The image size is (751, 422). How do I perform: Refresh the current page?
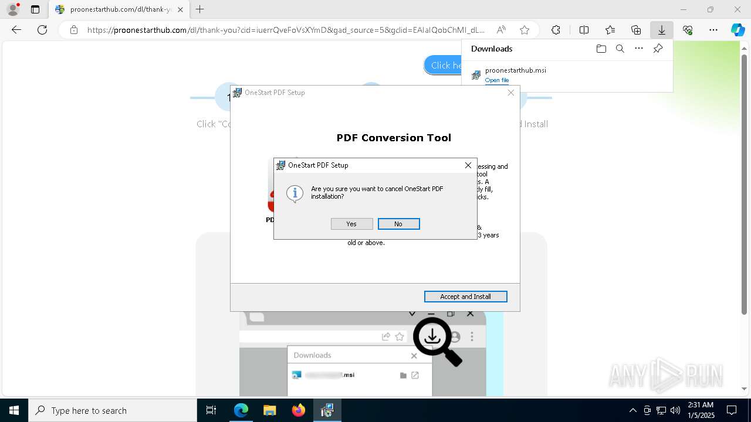coord(42,30)
